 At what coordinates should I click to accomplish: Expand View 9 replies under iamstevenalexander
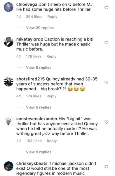pyautogui.click(x=39, y=152)
